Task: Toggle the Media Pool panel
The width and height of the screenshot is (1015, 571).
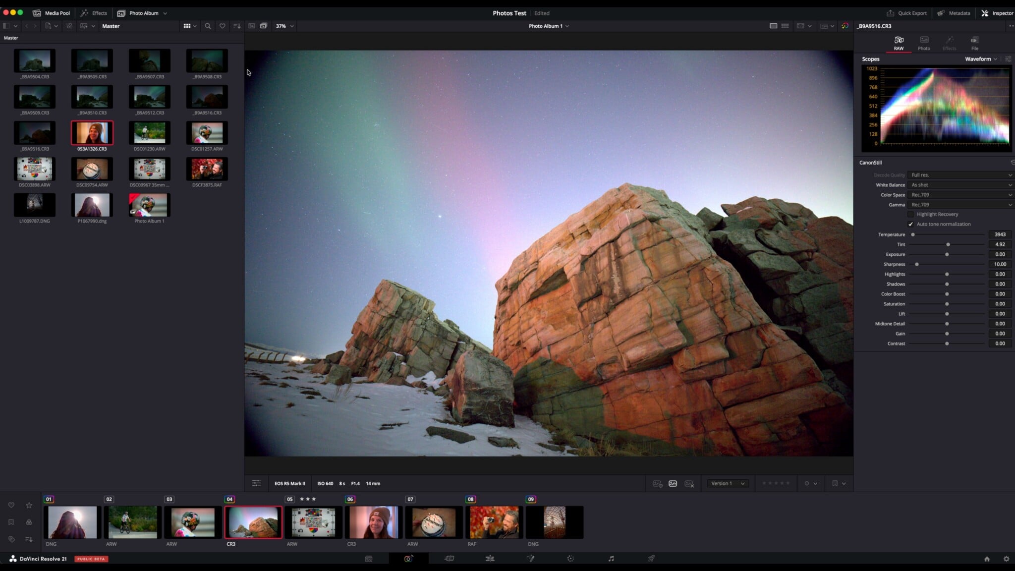Action: click(x=52, y=13)
